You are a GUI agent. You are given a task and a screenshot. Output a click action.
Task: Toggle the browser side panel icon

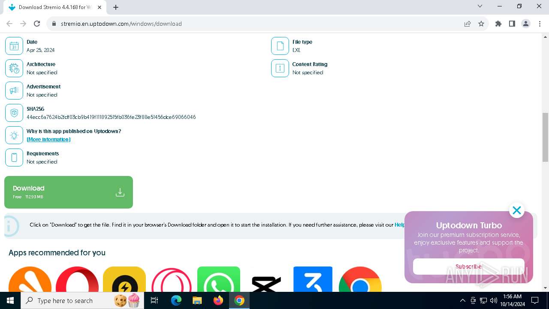coord(512,24)
